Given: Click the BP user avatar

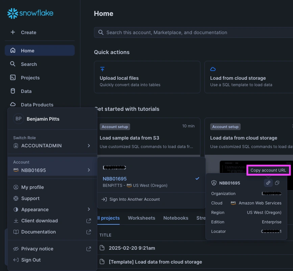Looking at the screenshot, I should [x=18, y=119].
